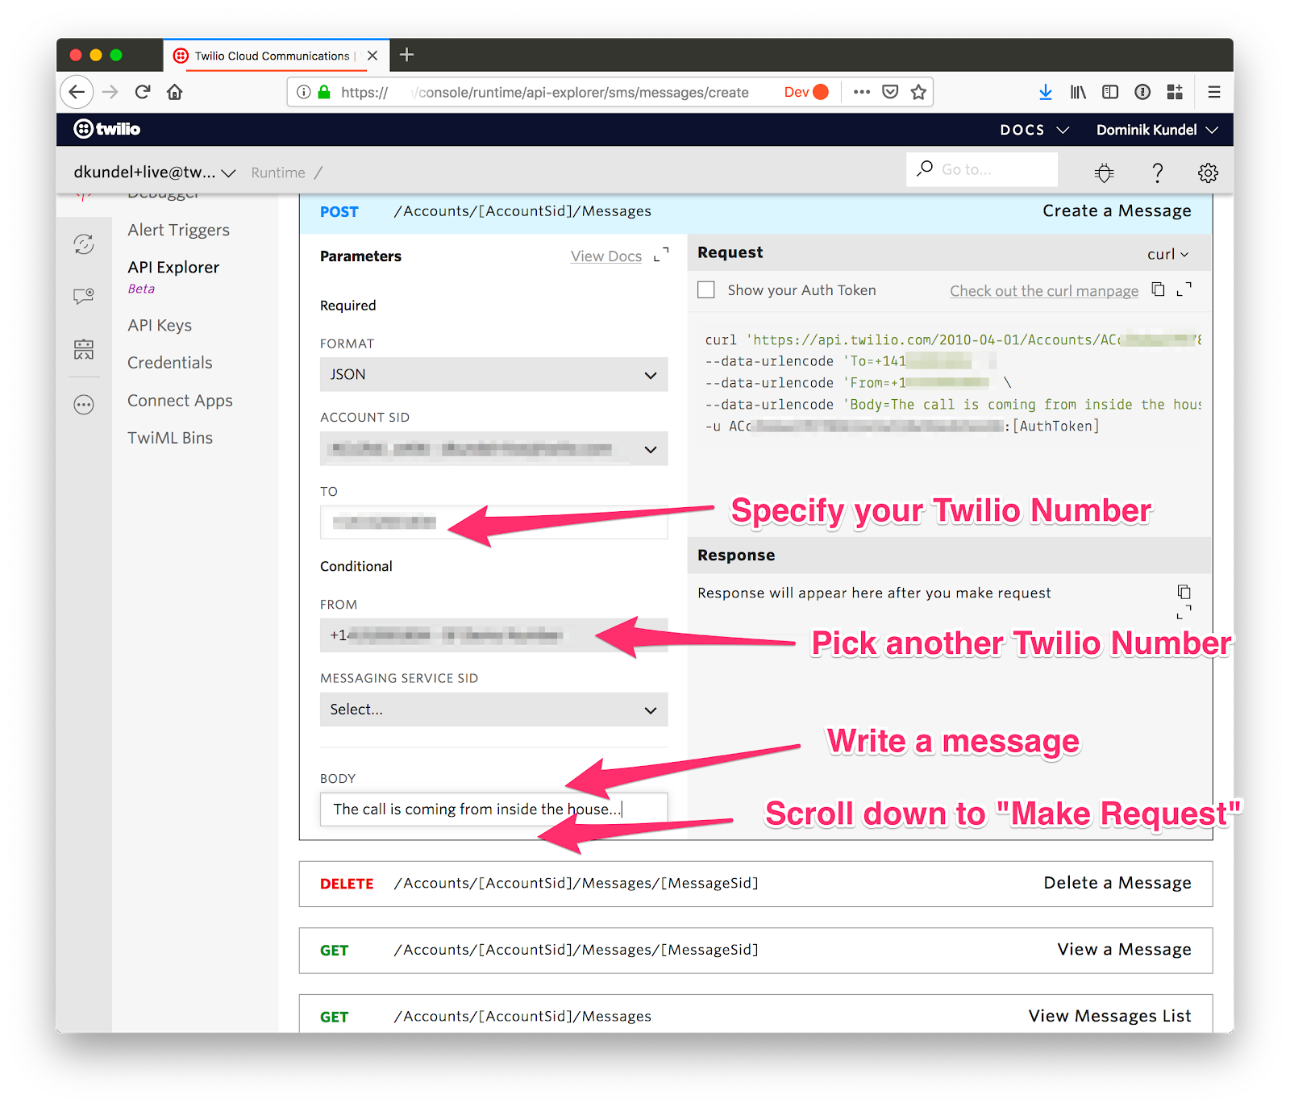Close the Twilio browser tab
This screenshot has width=1290, height=1107.
coord(372,56)
